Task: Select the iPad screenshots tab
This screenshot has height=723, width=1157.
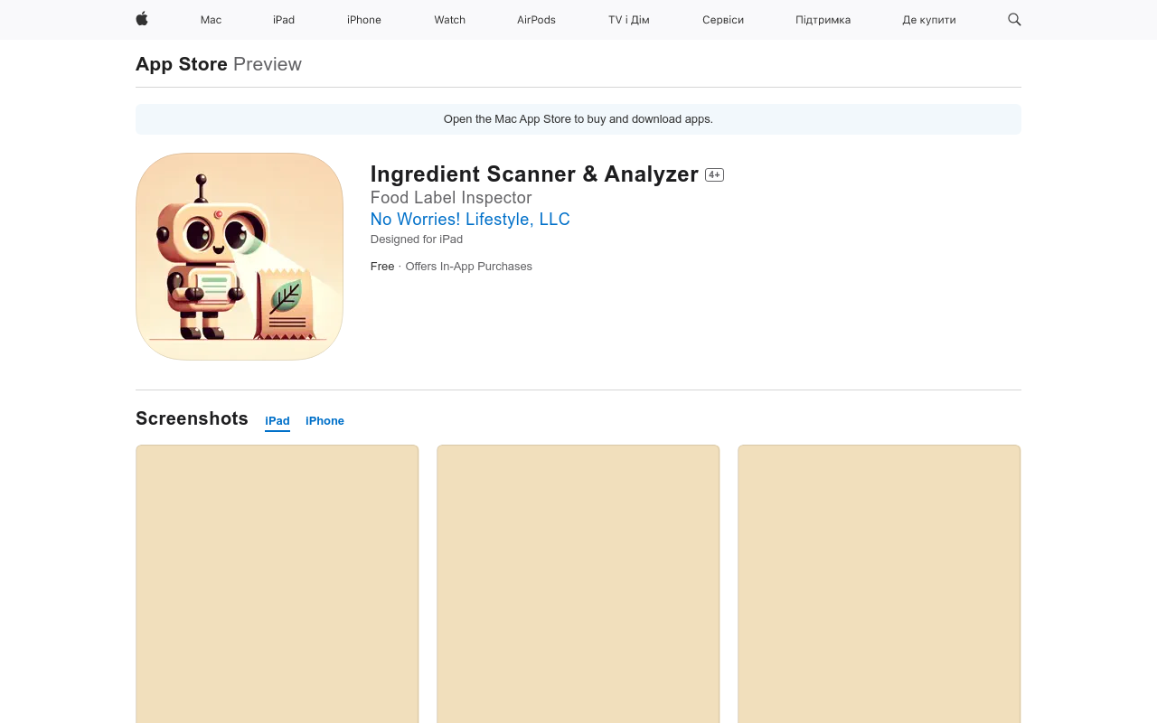Action: pos(277,421)
